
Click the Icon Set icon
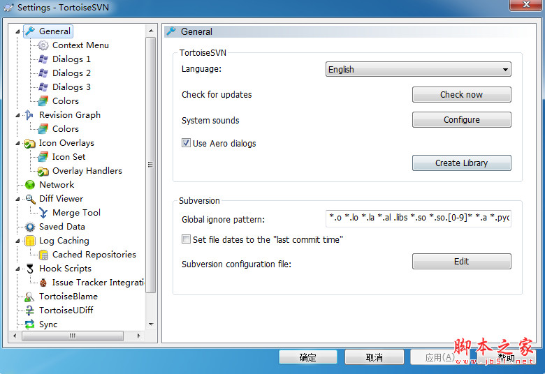43,157
